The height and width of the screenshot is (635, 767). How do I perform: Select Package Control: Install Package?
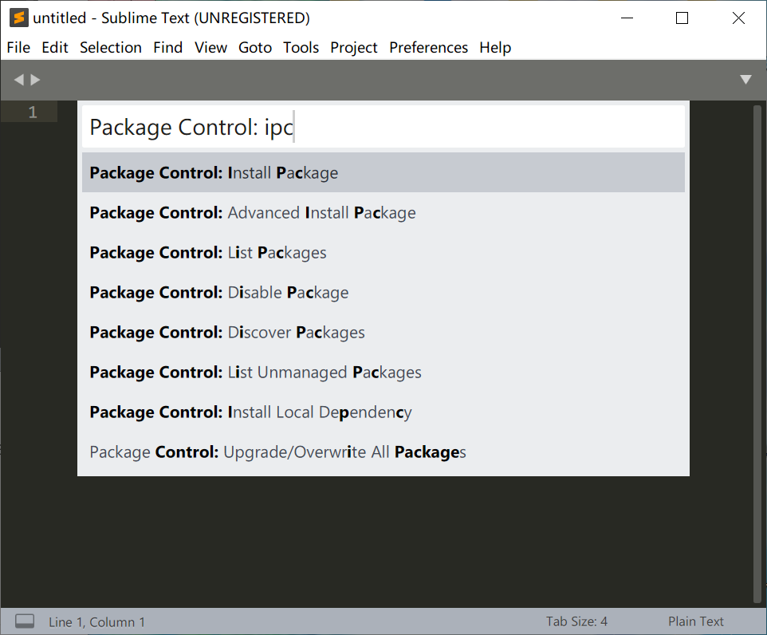[x=213, y=172]
